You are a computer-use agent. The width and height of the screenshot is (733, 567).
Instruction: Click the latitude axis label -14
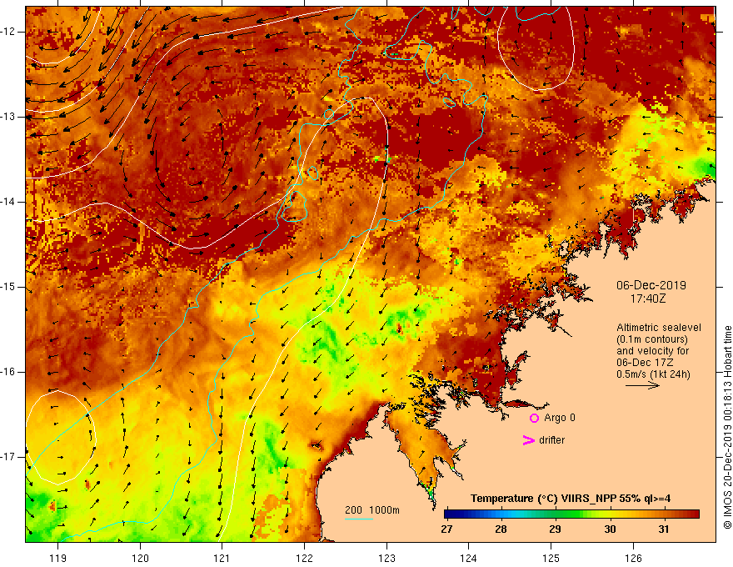pyautogui.click(x=8, y=202)
